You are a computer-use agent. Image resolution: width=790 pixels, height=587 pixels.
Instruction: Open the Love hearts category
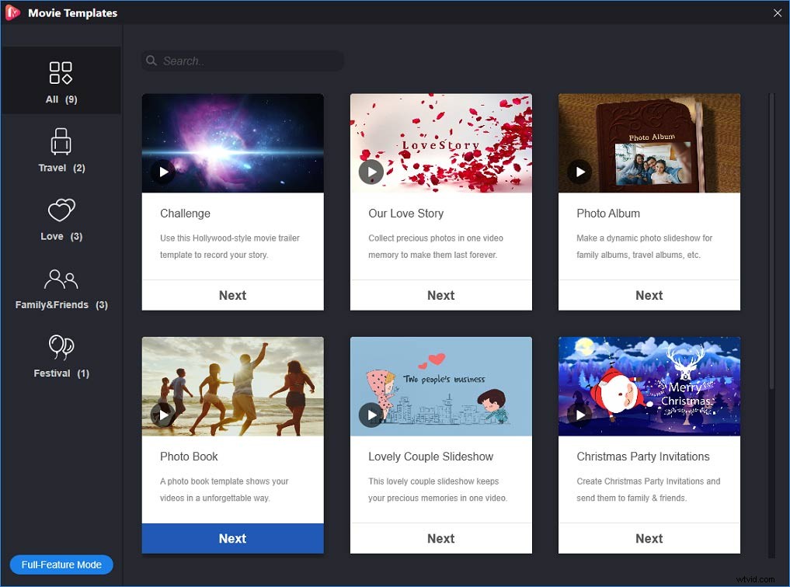point(61,210)
